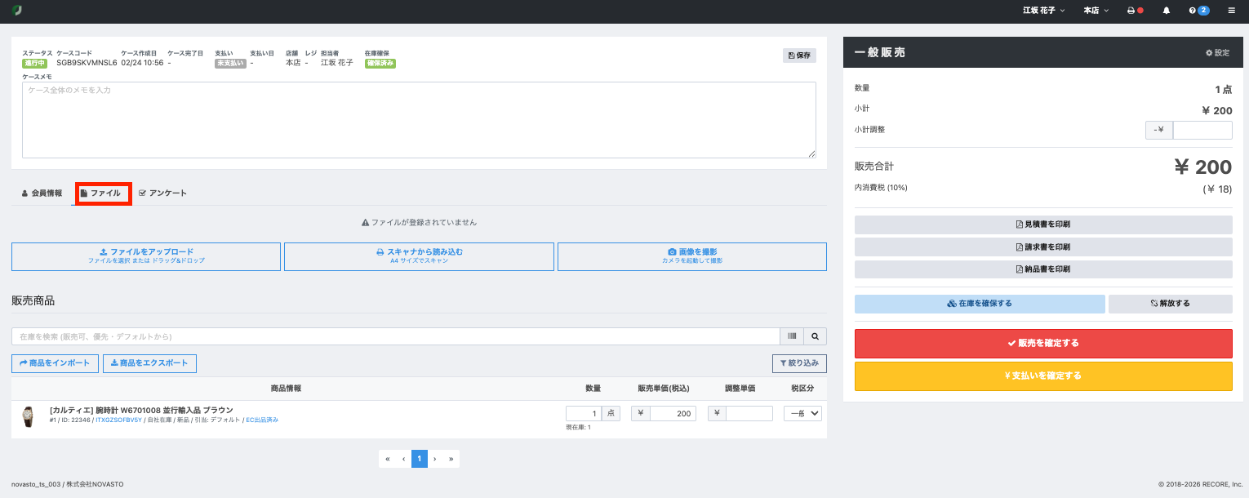Click the ITXGZSOFBV5Y product code link
Screen dimensions: 1249x498
click(118, 420)
